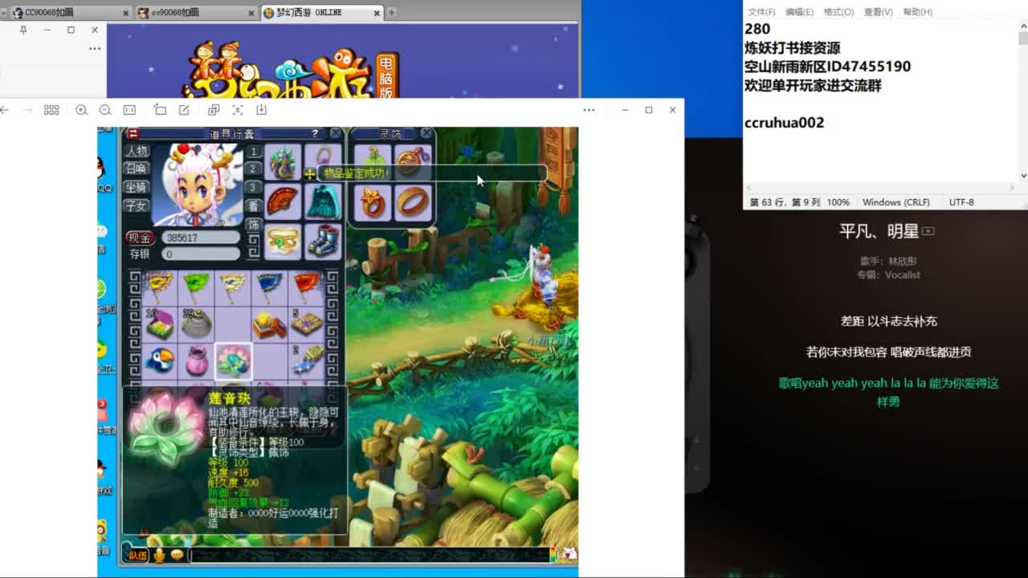Viewport: 1028px width, 578px height.
Task: Click the 队伍 team channel button
Action: coord(137,555)
